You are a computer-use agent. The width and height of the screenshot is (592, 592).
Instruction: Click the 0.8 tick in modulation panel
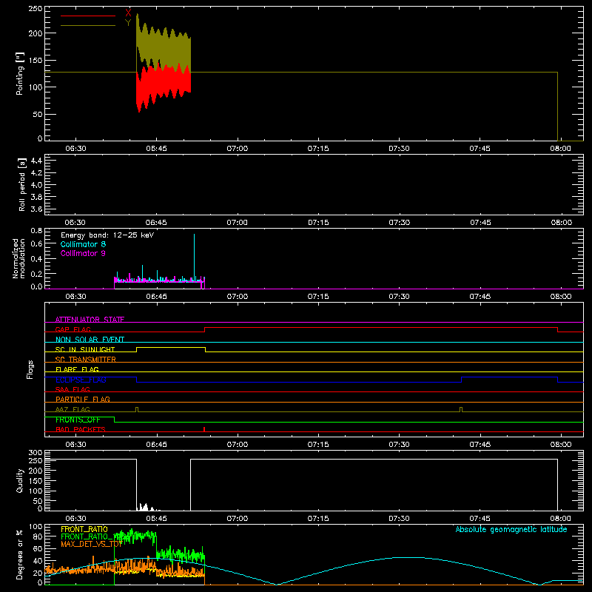click(x=36, y=230)
